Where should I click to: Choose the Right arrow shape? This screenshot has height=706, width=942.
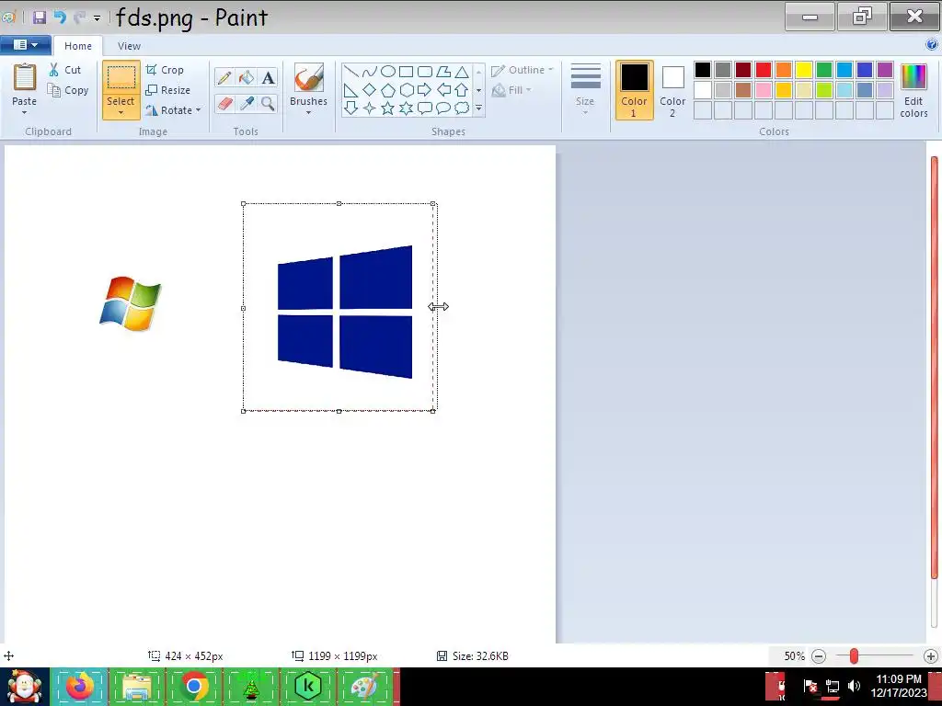[x=425, y=90]
